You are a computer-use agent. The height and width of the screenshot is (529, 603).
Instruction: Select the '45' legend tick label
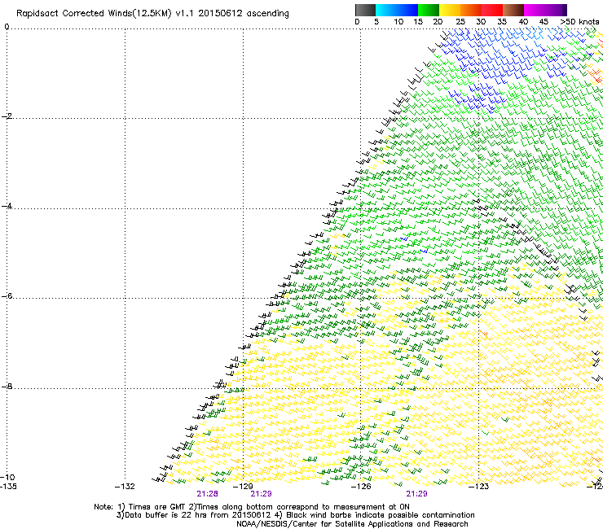(544, 22)
